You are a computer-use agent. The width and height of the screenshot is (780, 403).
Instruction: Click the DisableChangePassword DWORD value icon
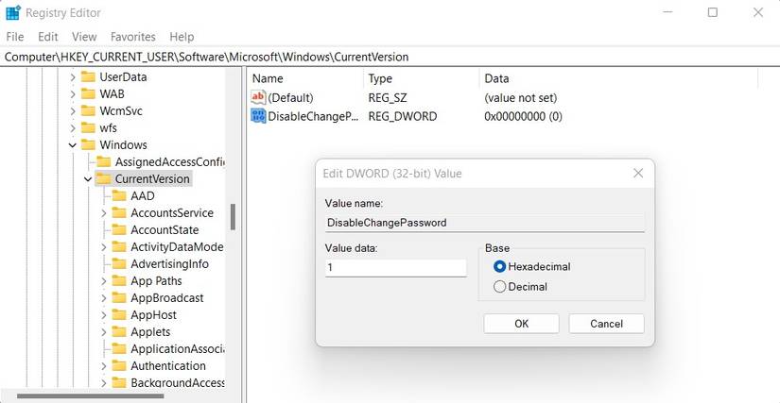[258, 117]
